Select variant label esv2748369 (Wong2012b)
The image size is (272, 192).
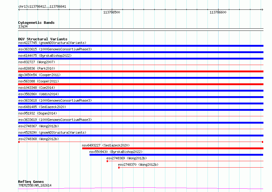coord(127,158)
